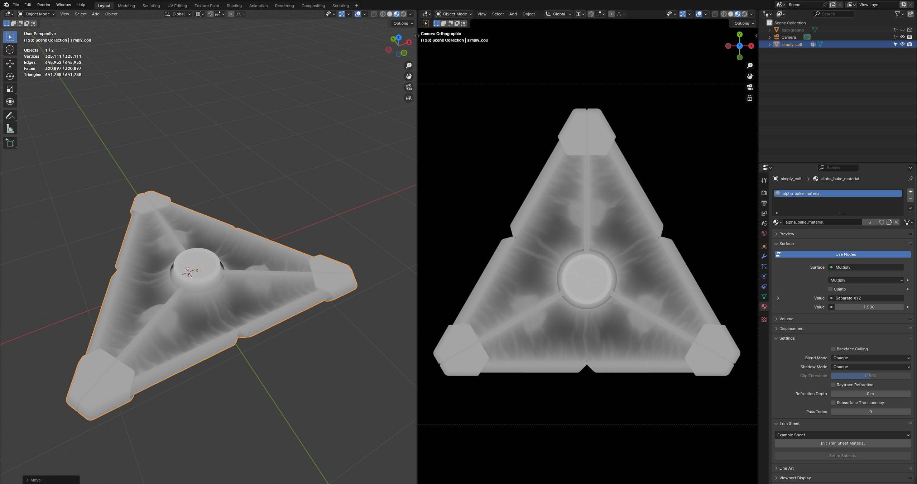Activate the Annotate tool
917x484 pixels.
tap(10, 116)
